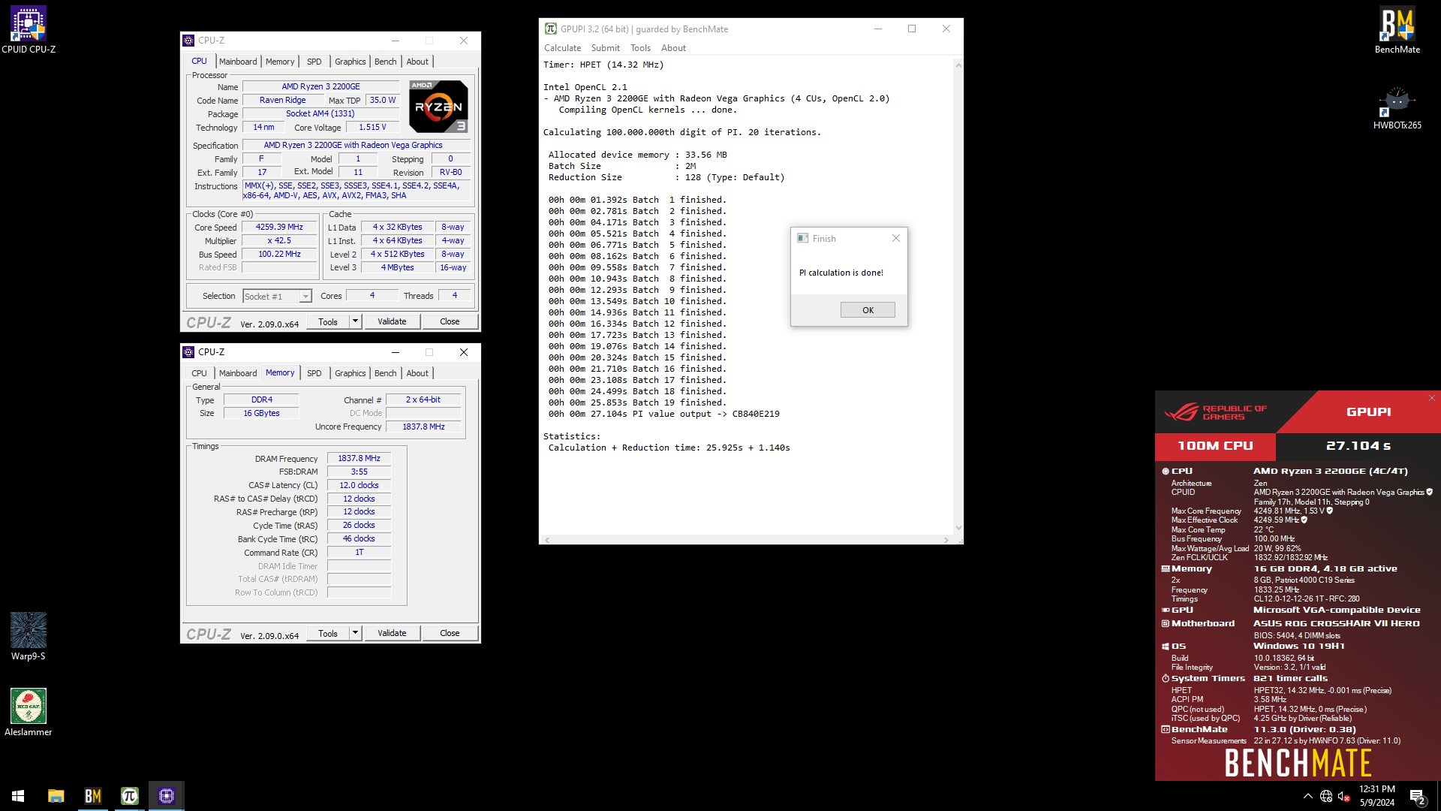Click Tools button in lower CPU-Z
The width and height of the screenshot is (1441, 811).
point(328,633)
